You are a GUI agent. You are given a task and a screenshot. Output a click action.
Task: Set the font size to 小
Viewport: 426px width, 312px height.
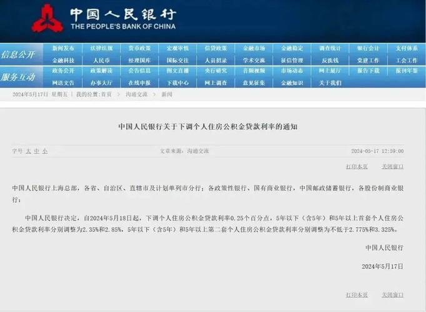click(x=45, y=151)
